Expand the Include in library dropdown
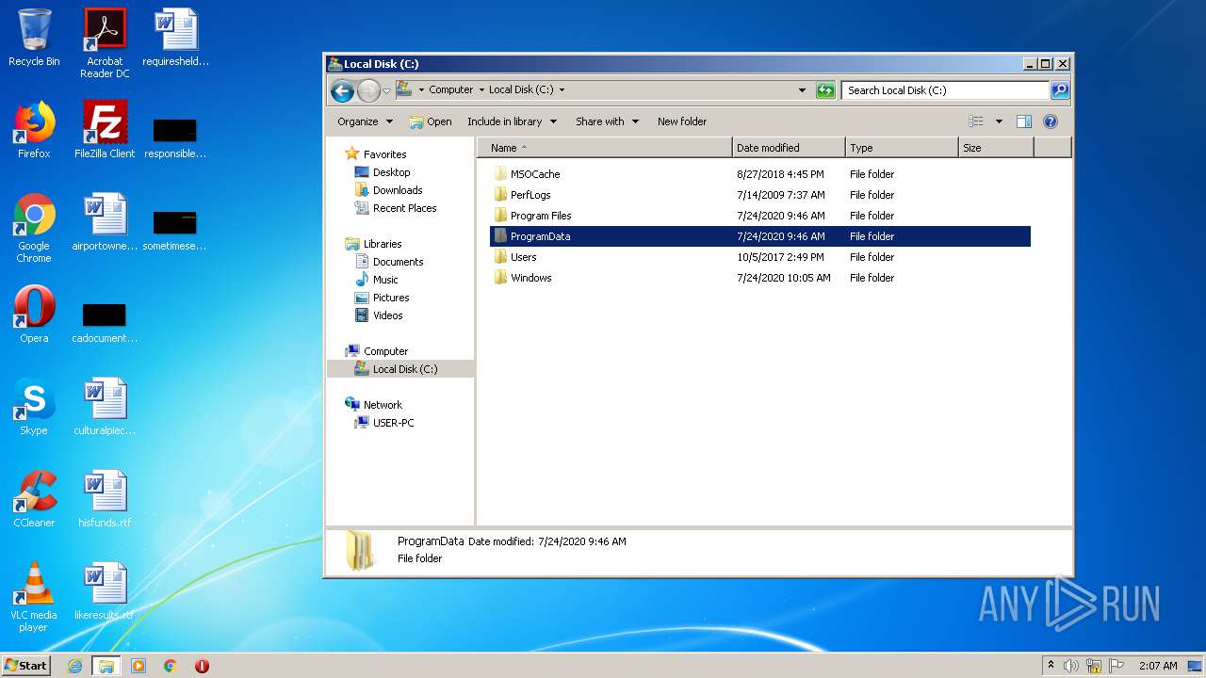The width and height of the screenshot is (1206, 678). [x=512, y=121]
